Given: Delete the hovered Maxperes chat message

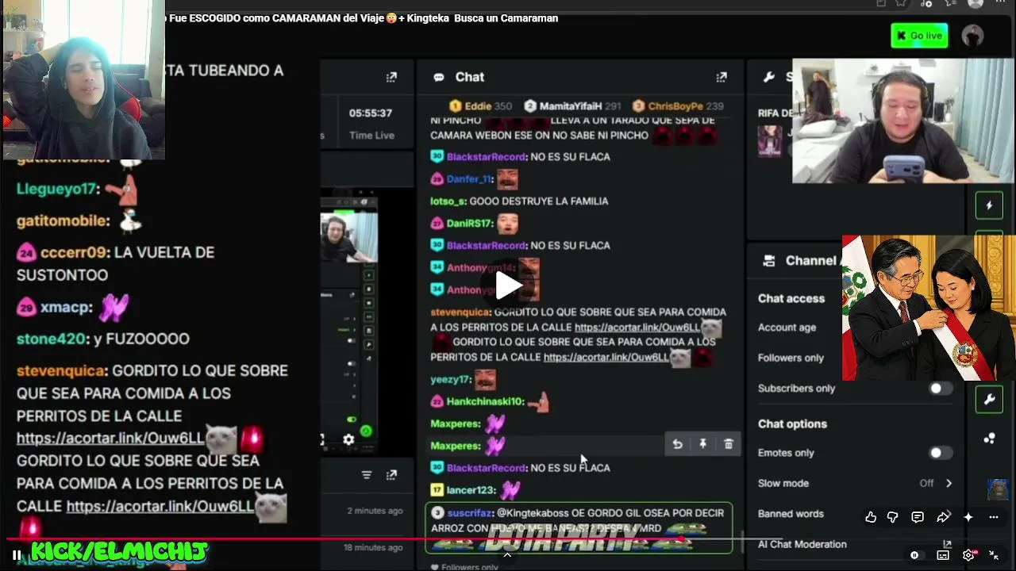Looking at the screenshot, I should click(729, 444).
